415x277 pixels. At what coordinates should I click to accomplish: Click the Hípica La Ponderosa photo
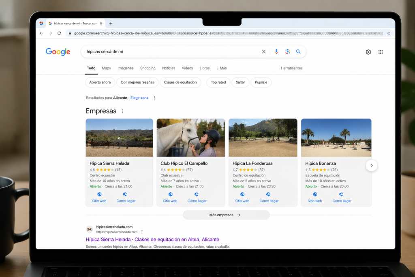[263, 137]
